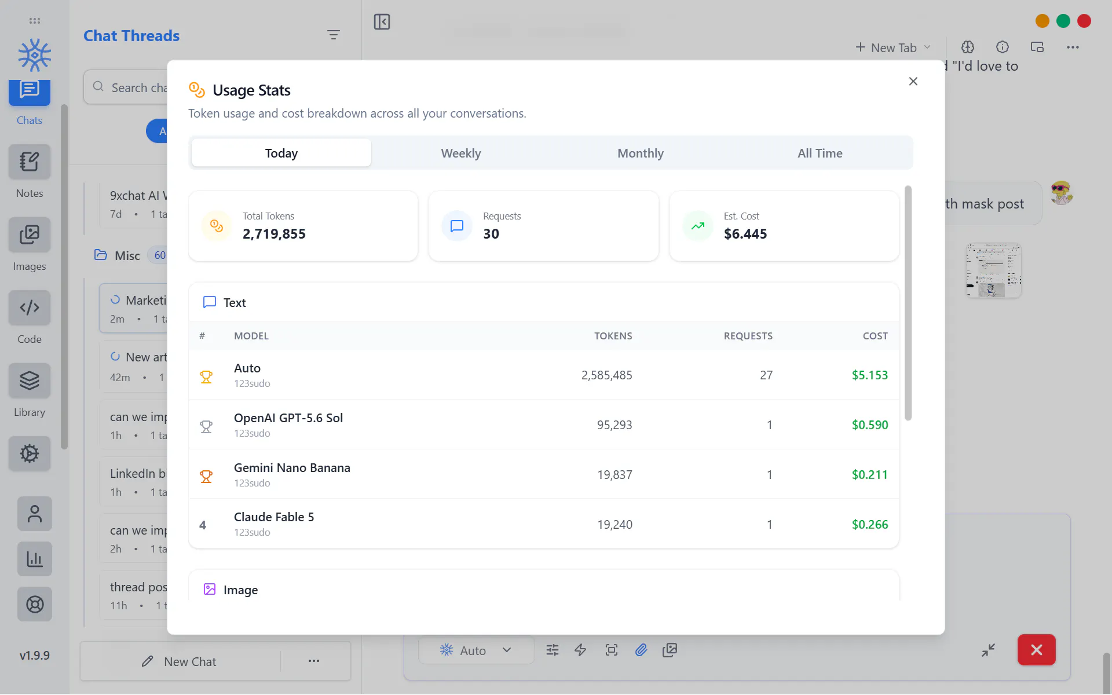1112x695 pixels.
Task: Open the more options next to New Chat
Action: [x=314, y=661]
